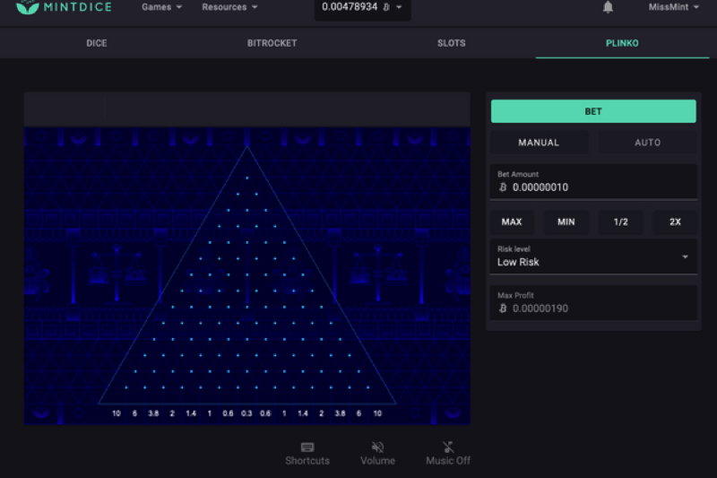Open the Games dropdown menu

coord(161,7)
